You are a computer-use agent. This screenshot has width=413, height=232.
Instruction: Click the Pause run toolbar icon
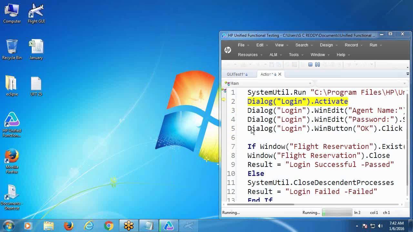pos(317,65)
